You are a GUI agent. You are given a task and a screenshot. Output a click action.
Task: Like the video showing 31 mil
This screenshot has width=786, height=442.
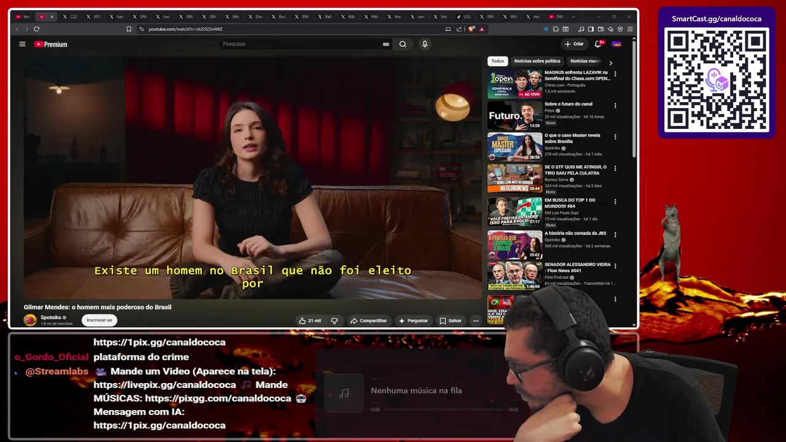pyautogui.click(x=310, y=320)
